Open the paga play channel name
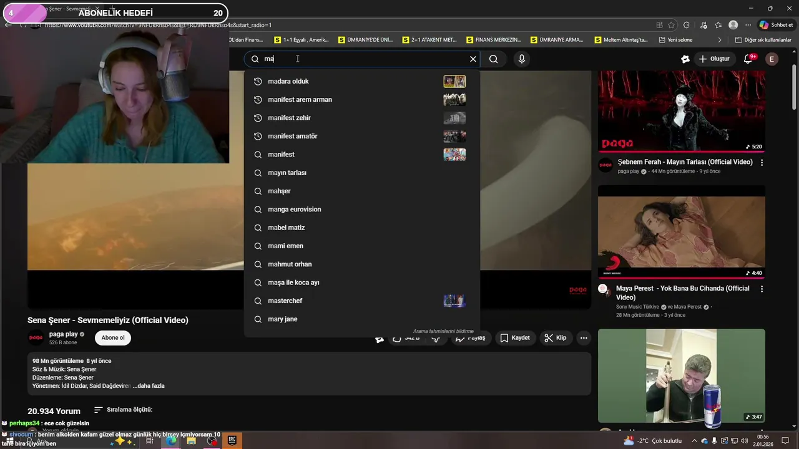This screenshot has width=799, height=449. point(64,334)
